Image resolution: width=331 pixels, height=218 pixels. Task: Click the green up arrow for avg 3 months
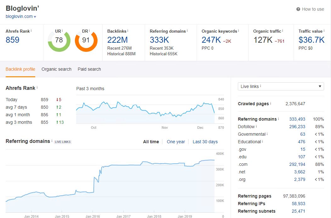point(57,122)
